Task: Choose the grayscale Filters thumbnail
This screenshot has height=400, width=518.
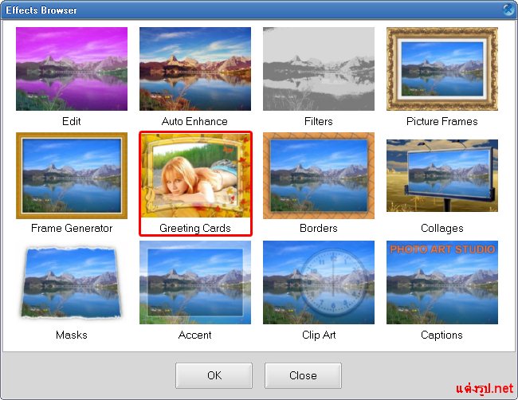Action: [319, 69]
